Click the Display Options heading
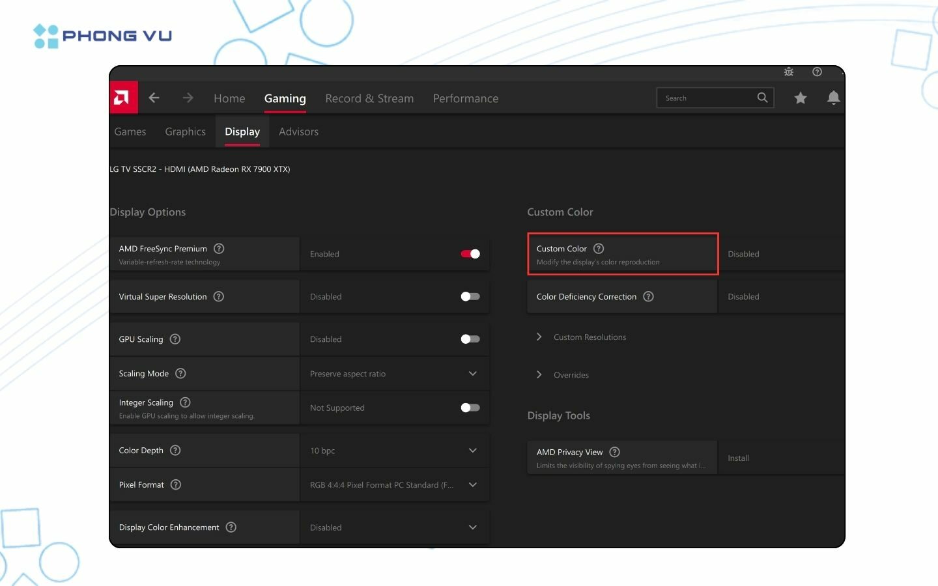The width and height of the screenshot is (938, 586). pos(148,212)
